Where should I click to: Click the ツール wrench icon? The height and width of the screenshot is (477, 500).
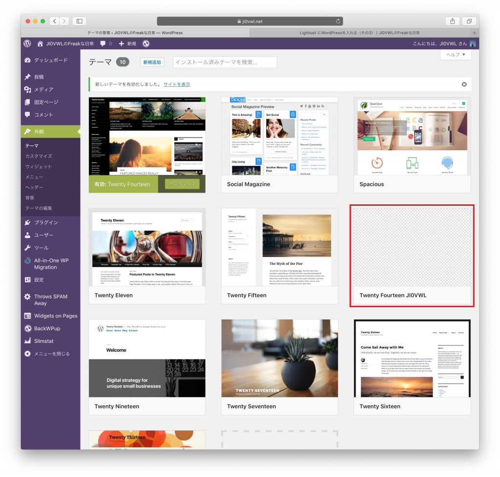tap(28, 248)
